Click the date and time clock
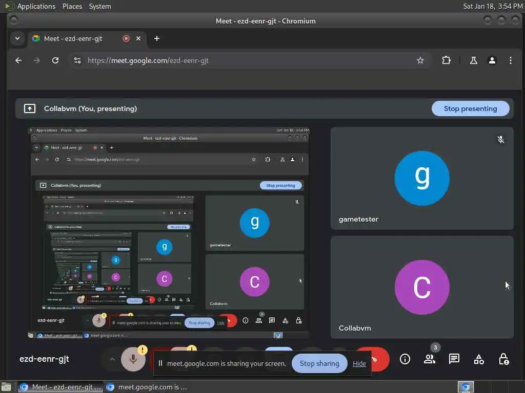This screenshot has height=393, width=525. pos(493,6)
